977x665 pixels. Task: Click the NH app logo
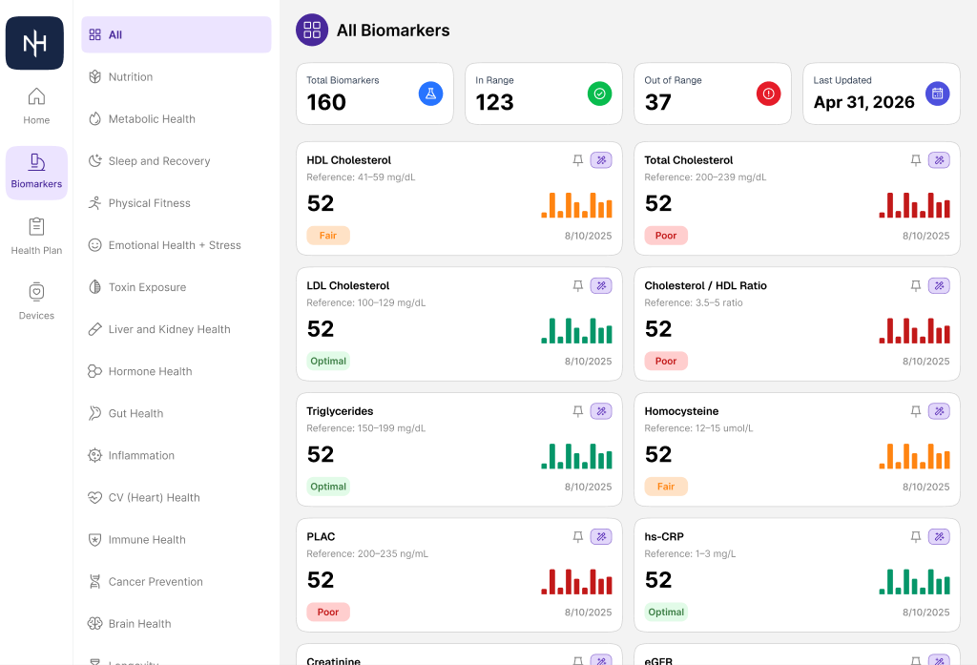35,43
